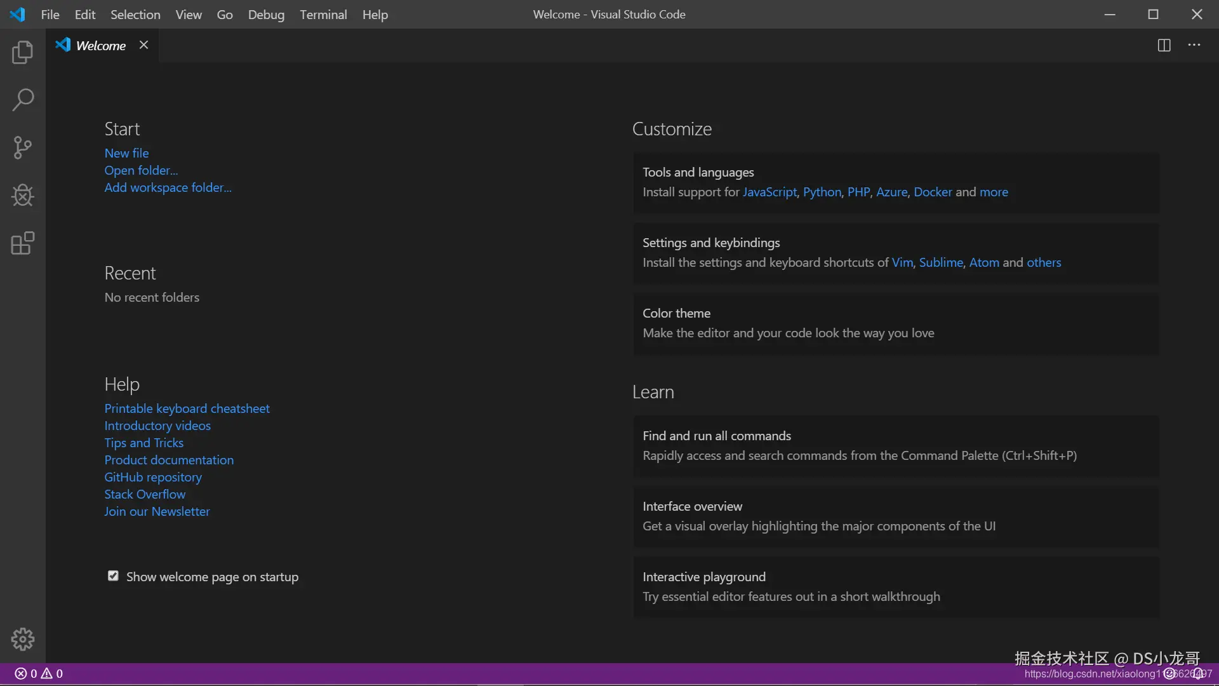Click the 'more' languages link
Screen dimensions: 1219x686
coord(994,192)
